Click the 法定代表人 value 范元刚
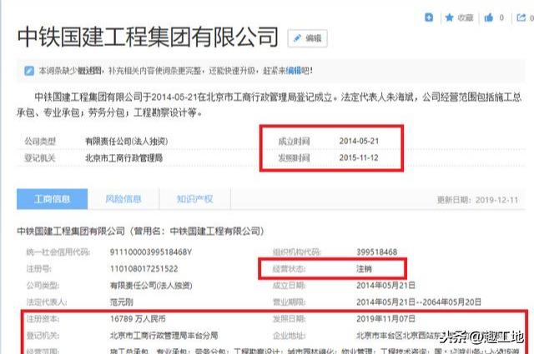Viewport: 534px width, 354px height. tap(121, 302)
